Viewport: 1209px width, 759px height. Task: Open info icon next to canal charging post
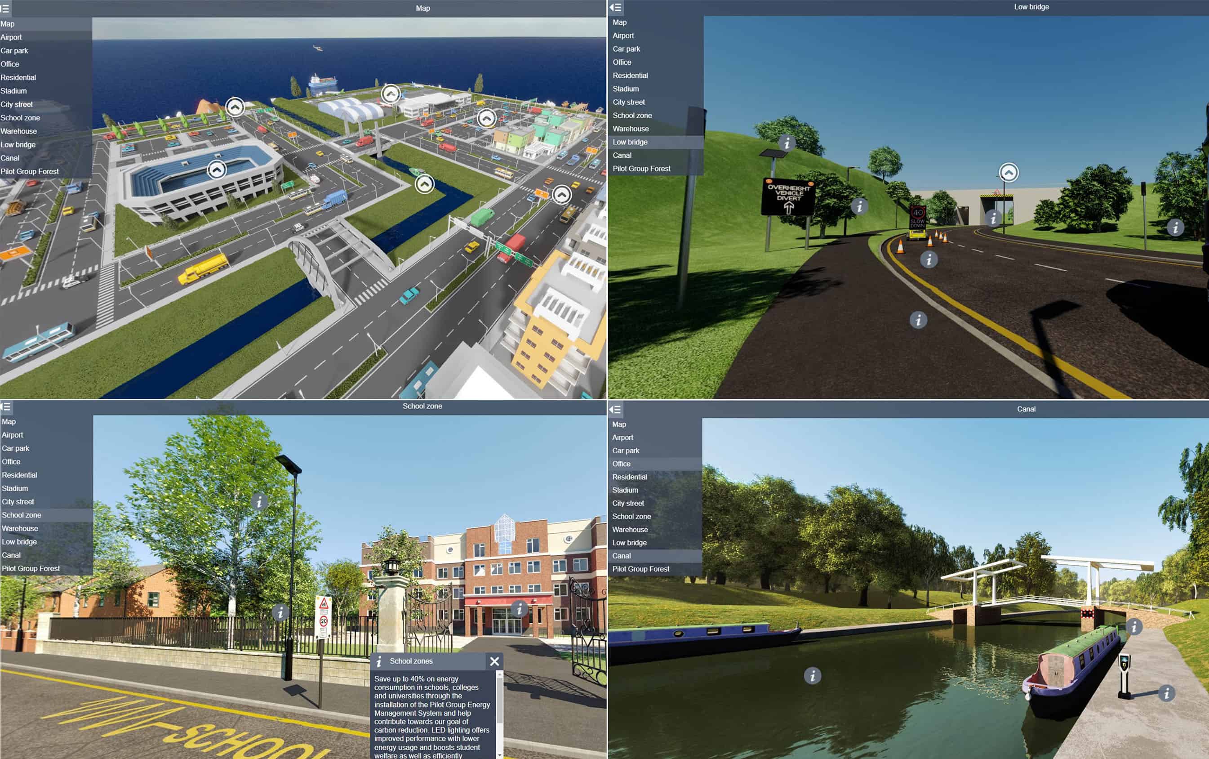pos(1166,694)
